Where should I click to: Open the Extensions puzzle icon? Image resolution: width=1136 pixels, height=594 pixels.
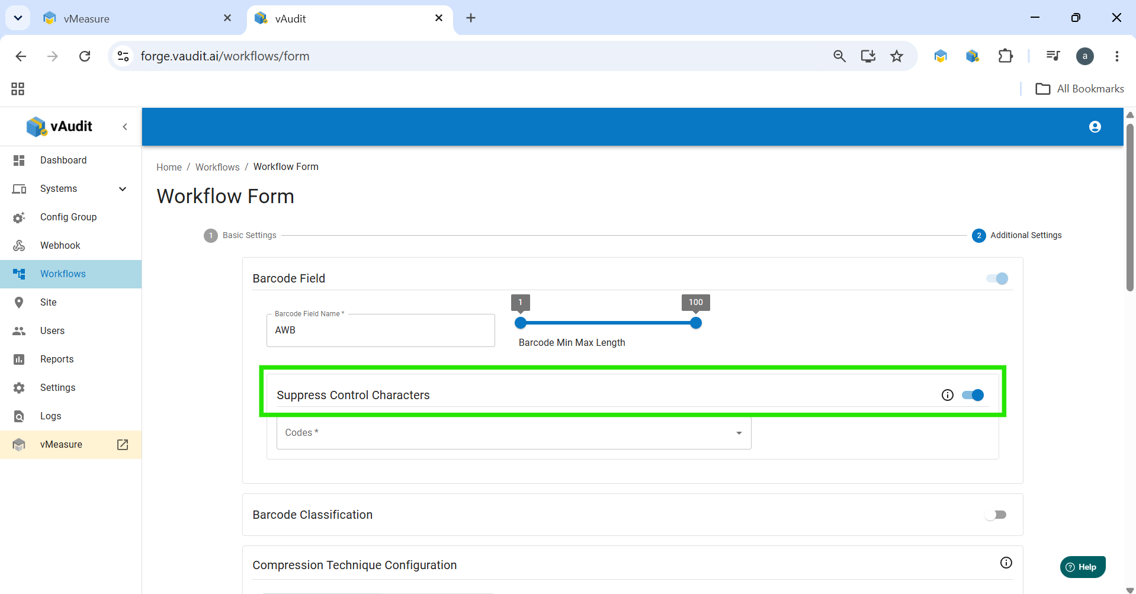1006,56
